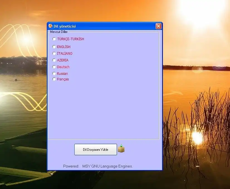Click the Dil yöneticisi window title text
230x189 pixels.
(65, 26)
